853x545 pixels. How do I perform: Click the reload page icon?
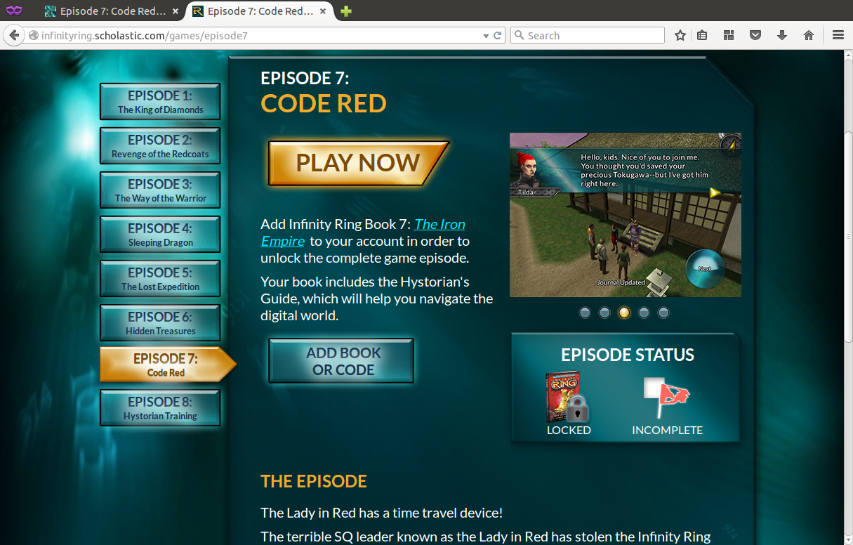[498, 35]
